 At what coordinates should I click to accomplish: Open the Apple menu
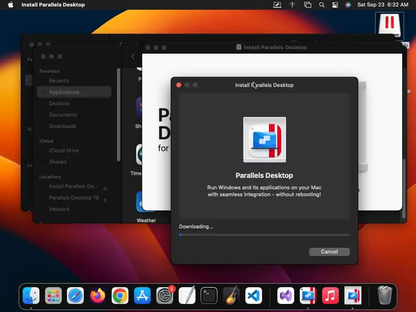pyautogui.click(x=11, y=4)
